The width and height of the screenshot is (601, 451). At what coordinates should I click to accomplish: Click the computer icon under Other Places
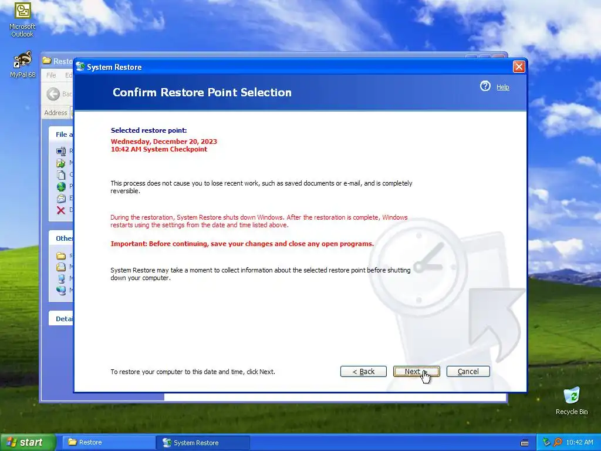[61, 278]
